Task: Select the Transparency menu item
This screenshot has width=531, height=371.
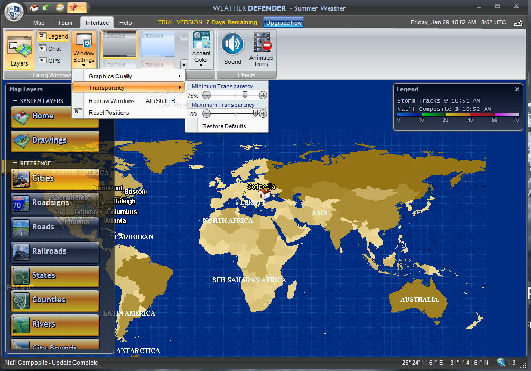Action: (x=129, y=88)
